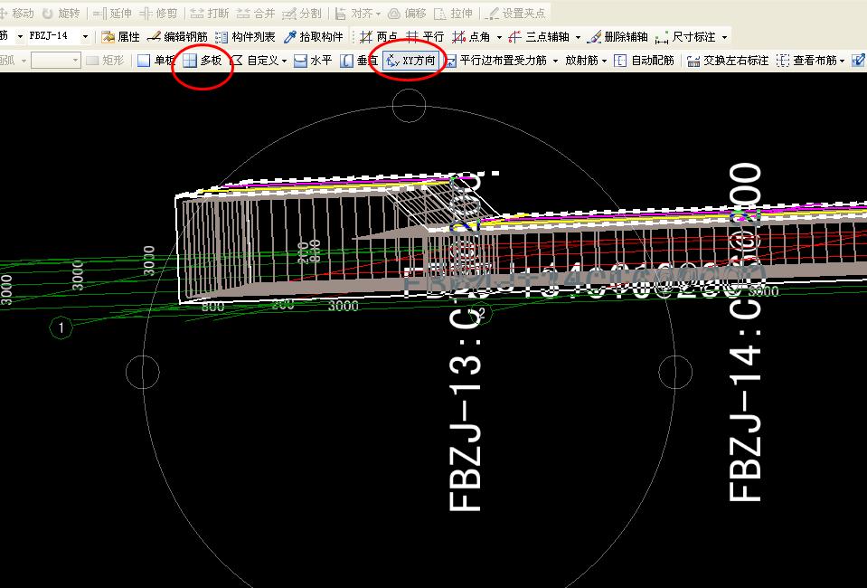Select the 移动 (Move) tool
Image resolution: width=867 pixels, height=588 pixels.
pos(16,13)
